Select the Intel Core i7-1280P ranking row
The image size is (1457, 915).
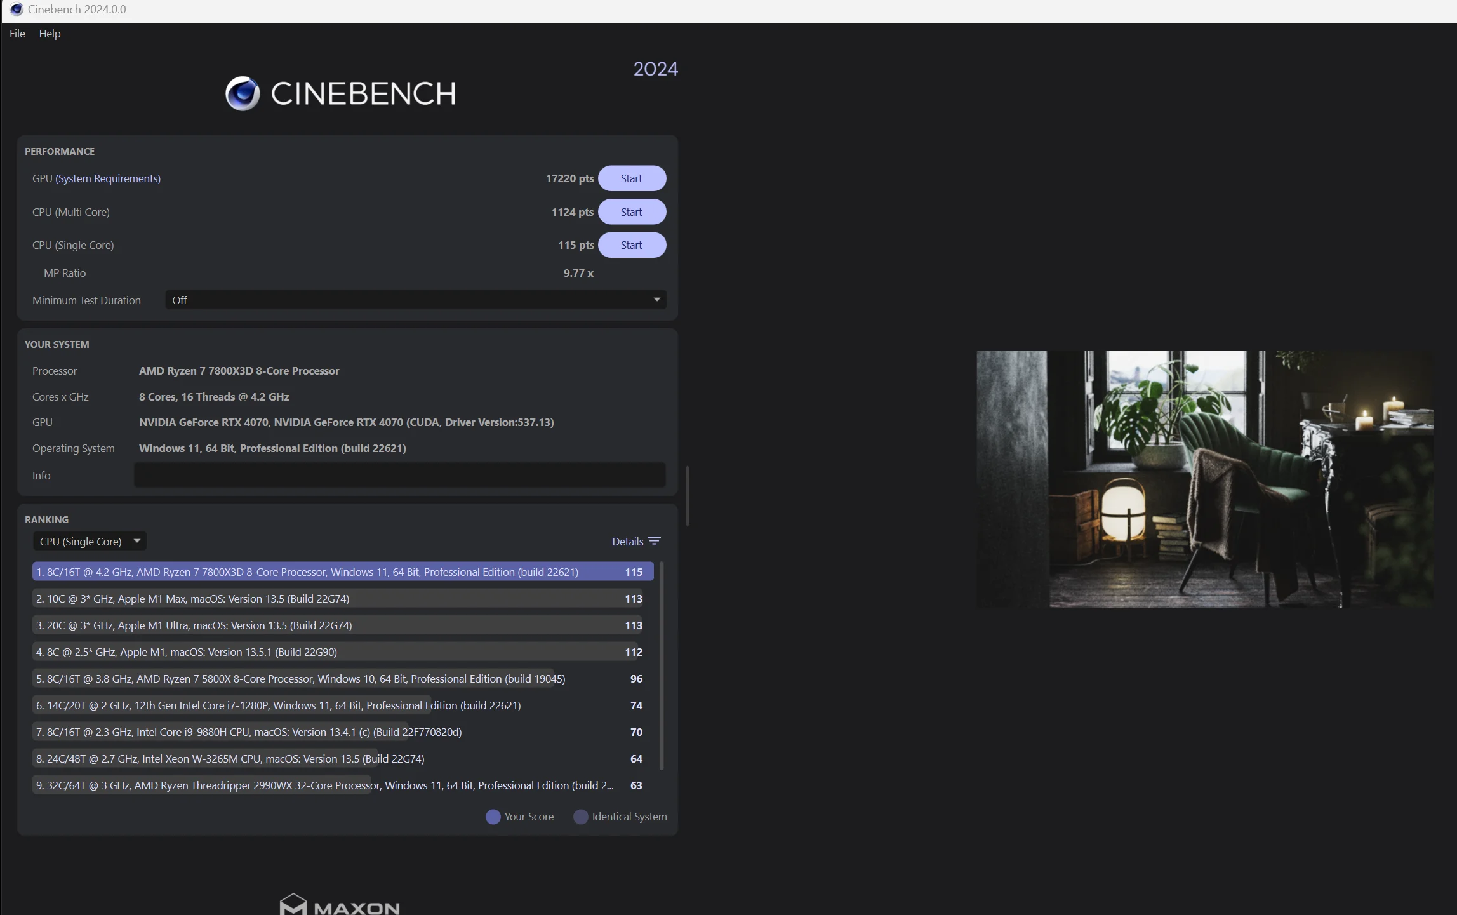[x=343, y=705]
